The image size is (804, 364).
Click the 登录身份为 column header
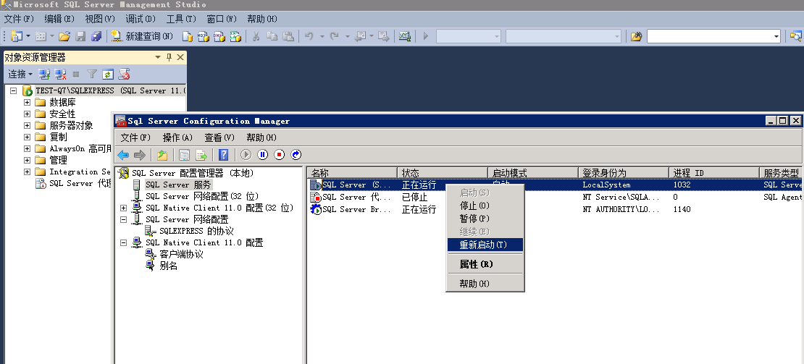[624, 173]
